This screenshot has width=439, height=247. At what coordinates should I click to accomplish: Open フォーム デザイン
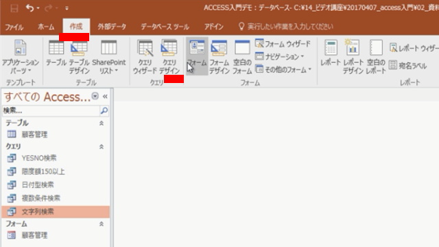pos(219,57)
